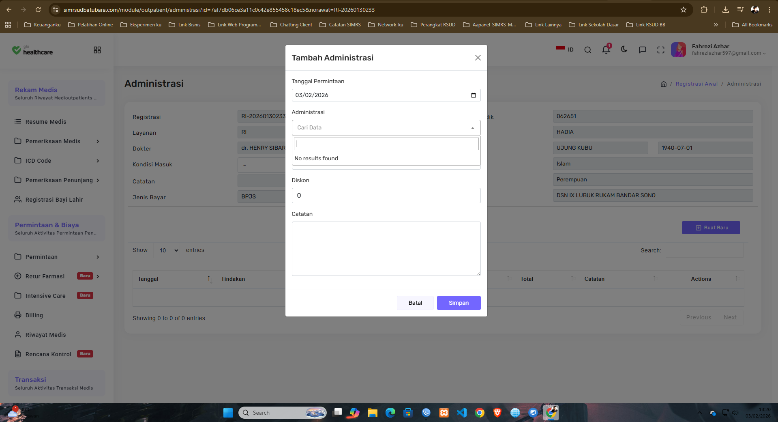This screenshot has width=778, height=422.
Task: Toggle fullscreen mode icon
Action: click(661, 50)
